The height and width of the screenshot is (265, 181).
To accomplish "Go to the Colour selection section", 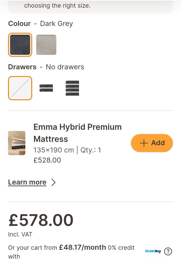I will coord(19,24).
